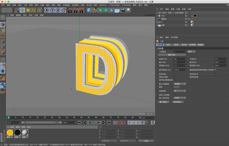
Task: Click the Rotate tool icon
Action: pos(34,10)
